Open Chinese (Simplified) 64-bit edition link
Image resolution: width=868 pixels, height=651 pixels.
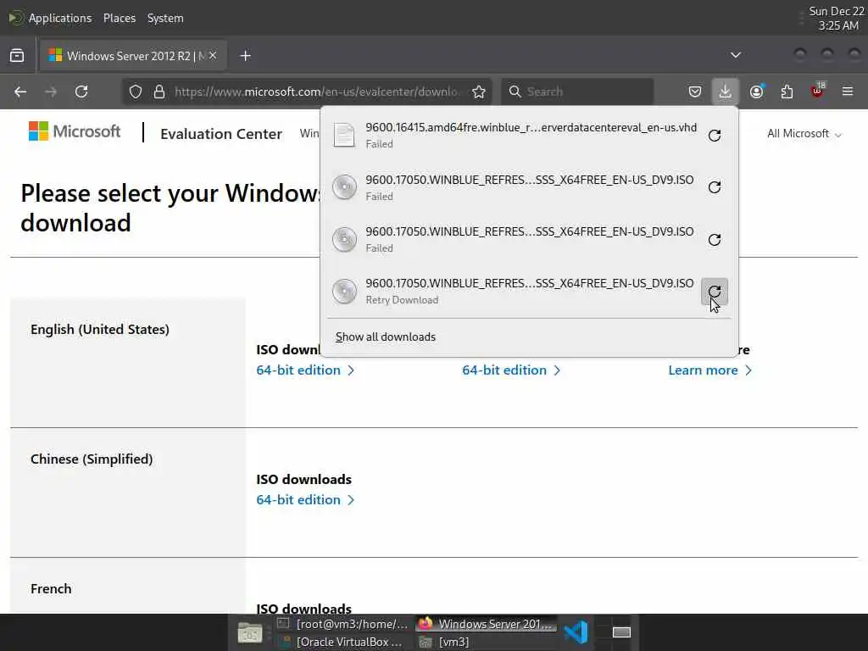coord(305,500)
